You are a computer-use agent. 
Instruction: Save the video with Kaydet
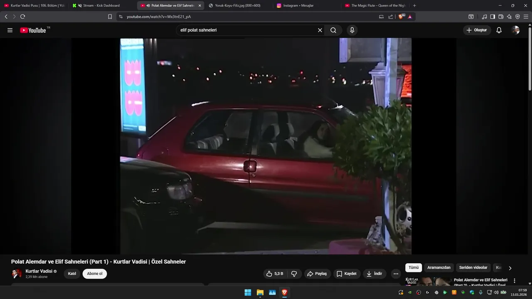(x=347, y=274)
